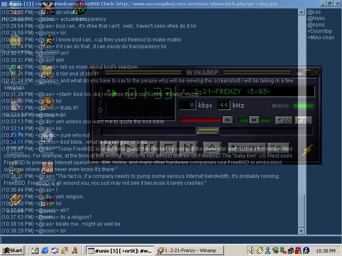Click the AIM running man Quick Launch icon
This screenshot has width=342, height=256.
click(x=74, y=250)
